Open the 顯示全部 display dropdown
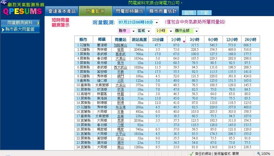Image resolution: width=274 pixels, height=156 pixels. coord(196,31)
